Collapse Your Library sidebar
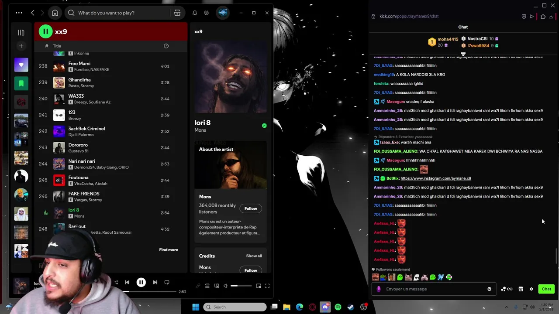559x314 pixels. 21,32
